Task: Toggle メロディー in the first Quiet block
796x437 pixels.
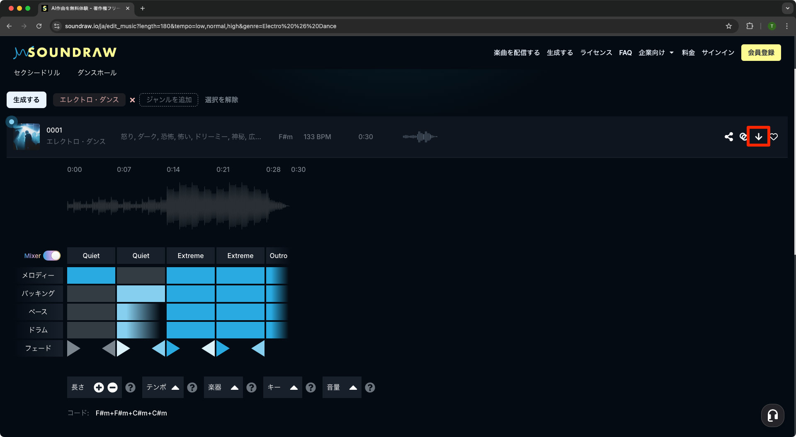Action: click(91, 275)
